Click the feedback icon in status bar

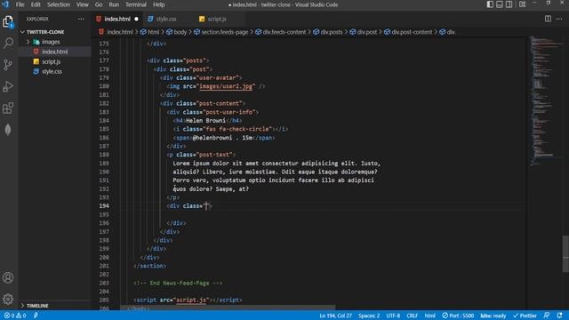tap(547, 316)
